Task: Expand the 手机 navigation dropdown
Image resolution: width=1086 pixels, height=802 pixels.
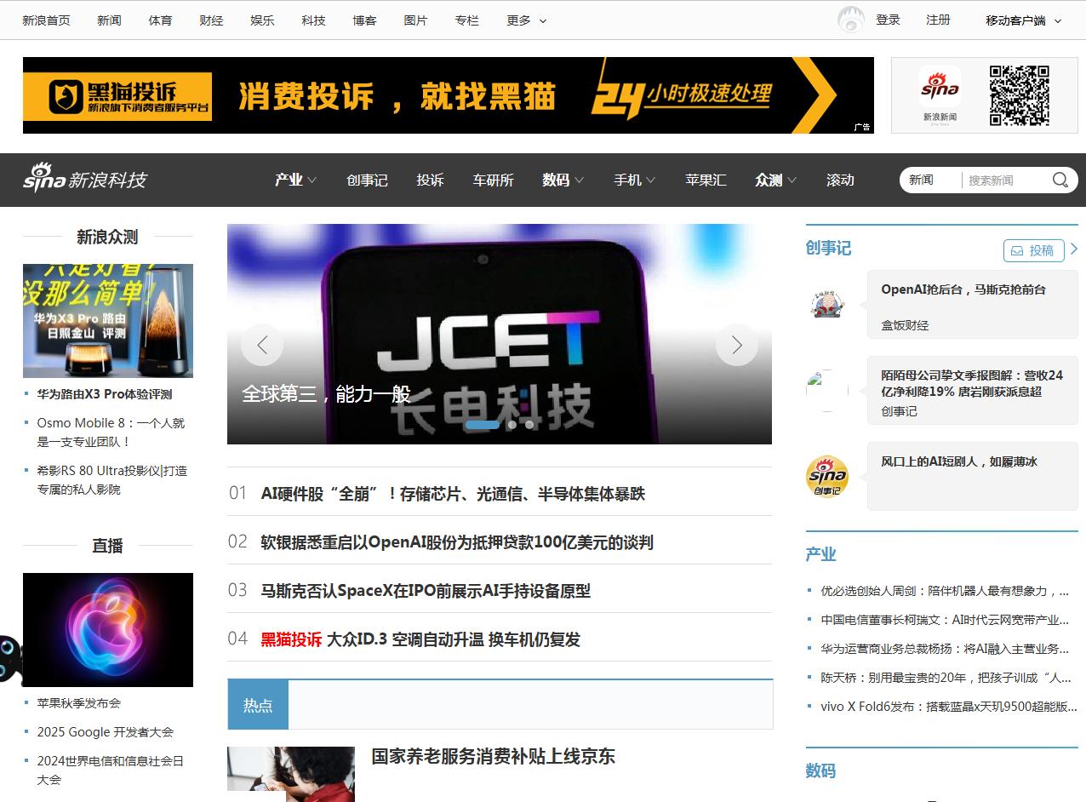Action: point(634,180)
